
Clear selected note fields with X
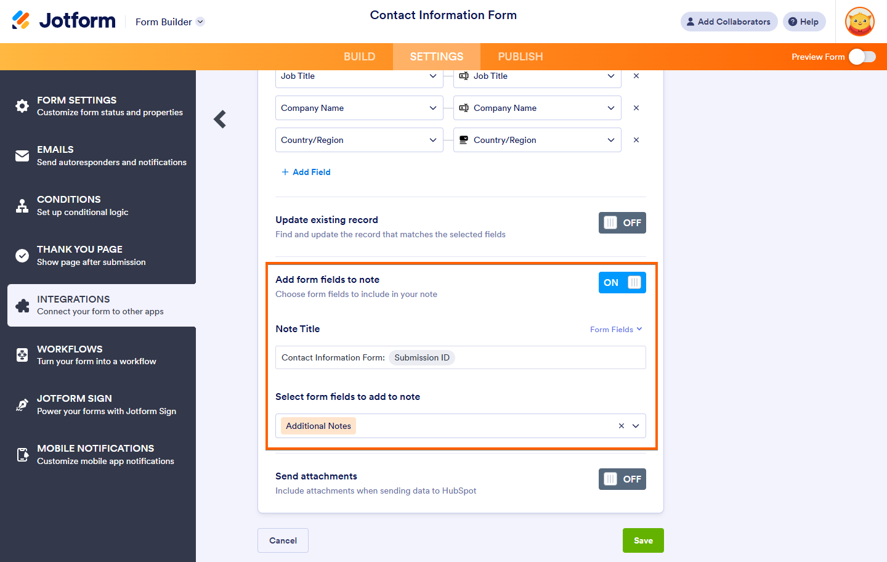click(622, 426)
